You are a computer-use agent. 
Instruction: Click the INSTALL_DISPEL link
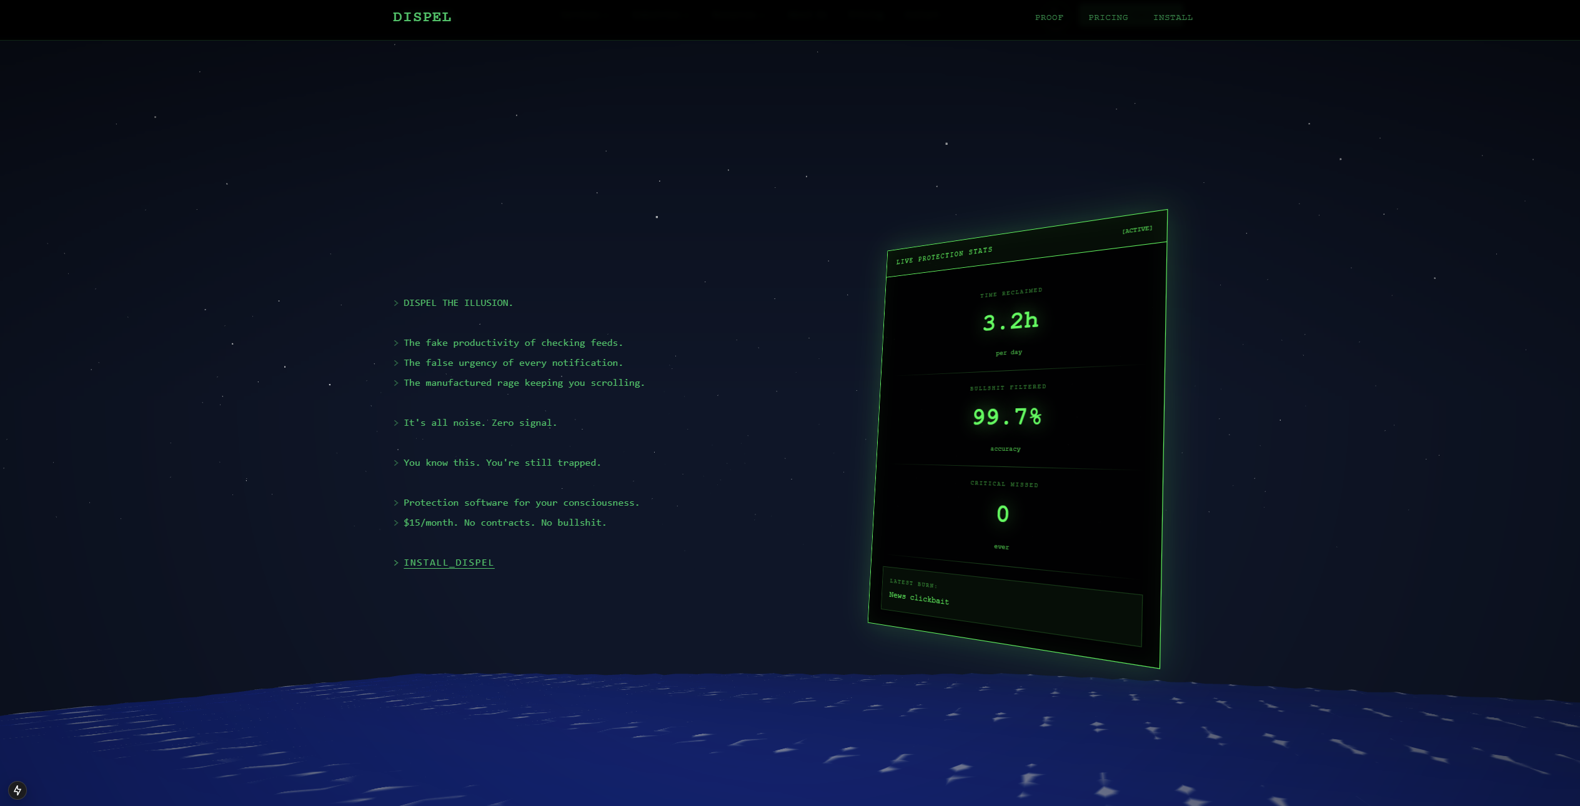click(449, 563)
